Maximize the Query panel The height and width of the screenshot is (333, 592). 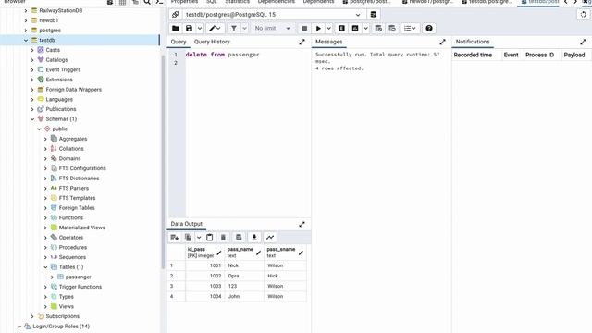click(302, 42)
